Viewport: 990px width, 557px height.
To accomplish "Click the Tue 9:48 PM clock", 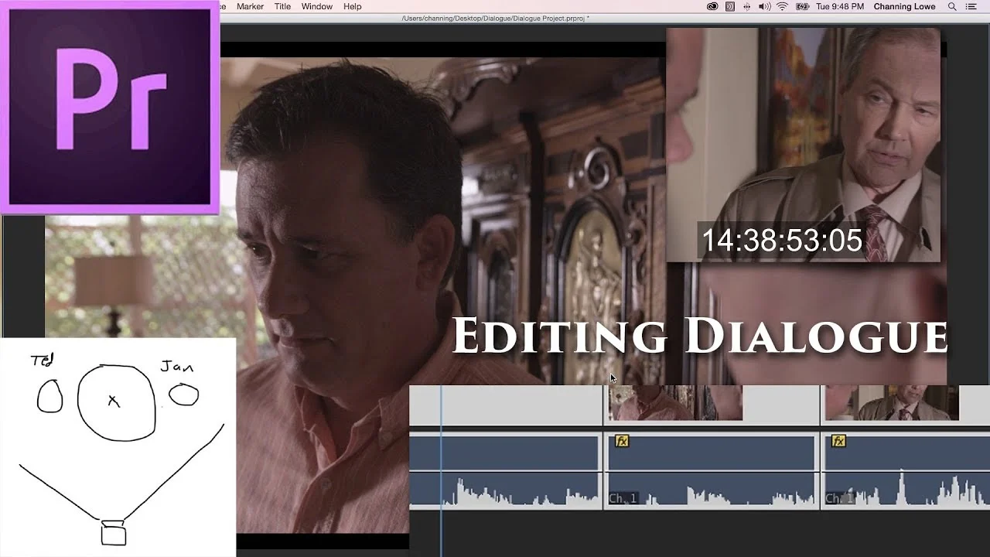I will click(840, 6).
